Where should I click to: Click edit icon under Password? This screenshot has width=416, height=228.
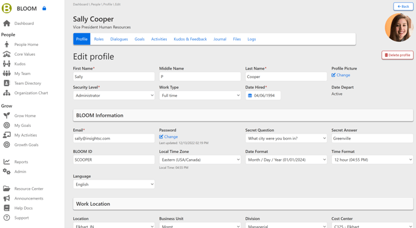[x=161, y=137]
